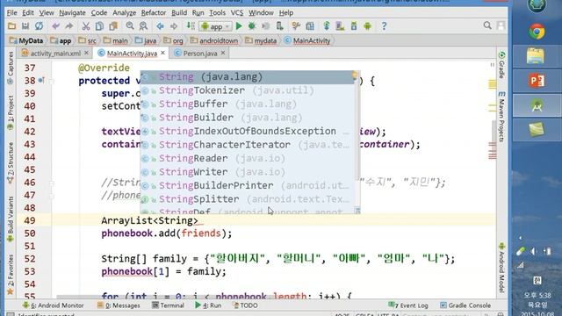
Task: Click the Cut scissors icon
Action: (x=86, y=25)
